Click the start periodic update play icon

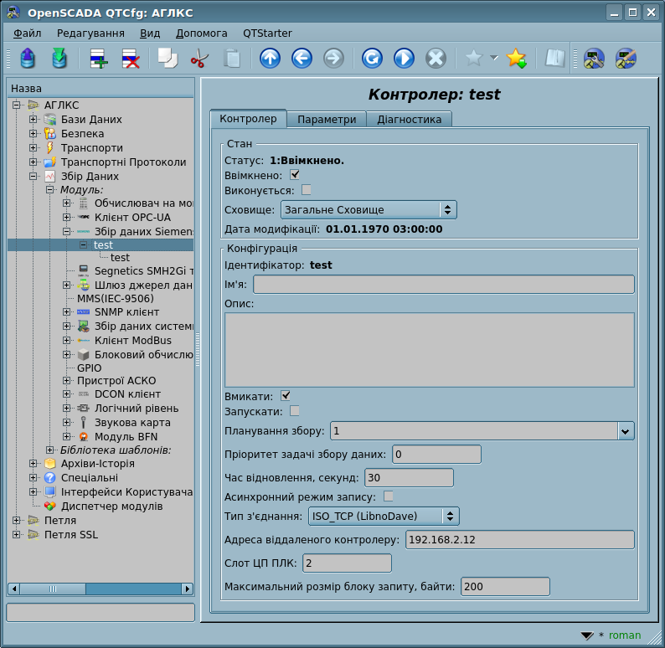[x=404, y=59]
